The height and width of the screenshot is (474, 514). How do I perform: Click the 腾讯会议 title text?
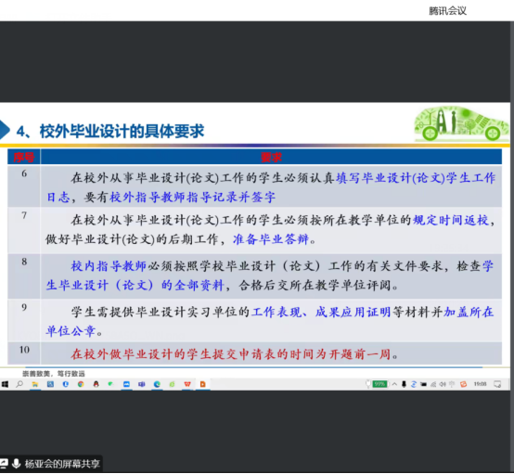447,11
